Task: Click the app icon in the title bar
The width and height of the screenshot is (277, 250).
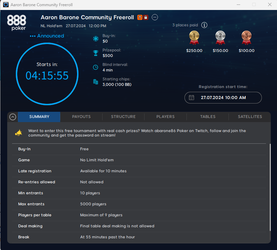Action: click(6, 4)
